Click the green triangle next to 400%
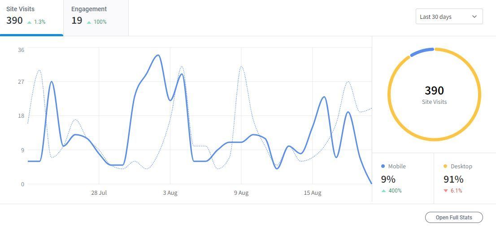 (x=383, y=191)
